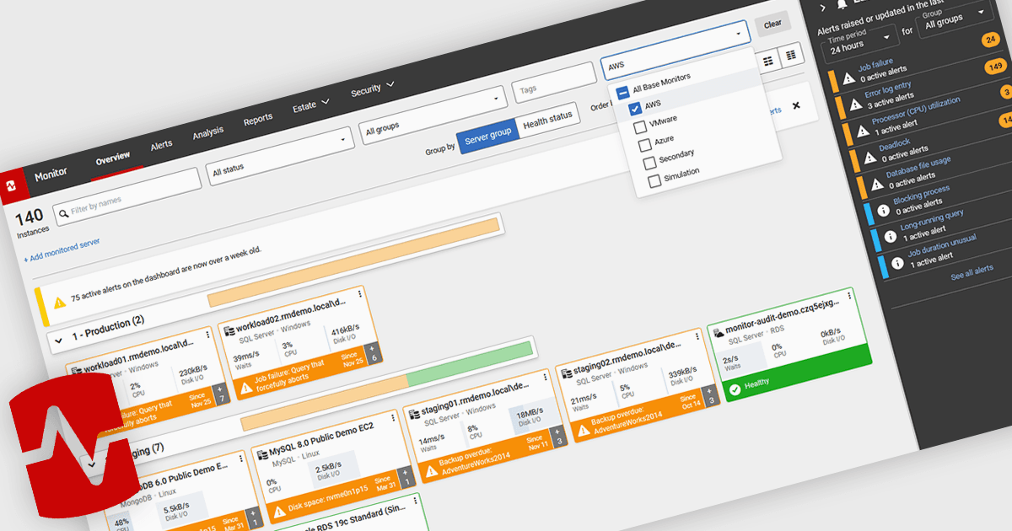Open the base monitor dropdown showing AWS
This screenshot has height=531, width=1012.
pyautogui.click(x=675, y=50)
